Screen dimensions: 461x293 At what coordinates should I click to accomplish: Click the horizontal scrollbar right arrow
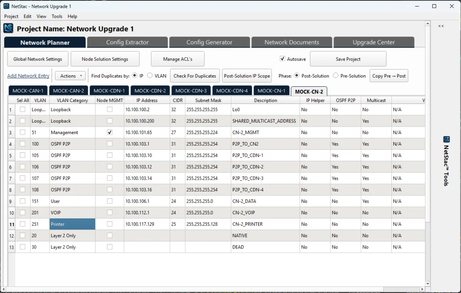[423, 289]
